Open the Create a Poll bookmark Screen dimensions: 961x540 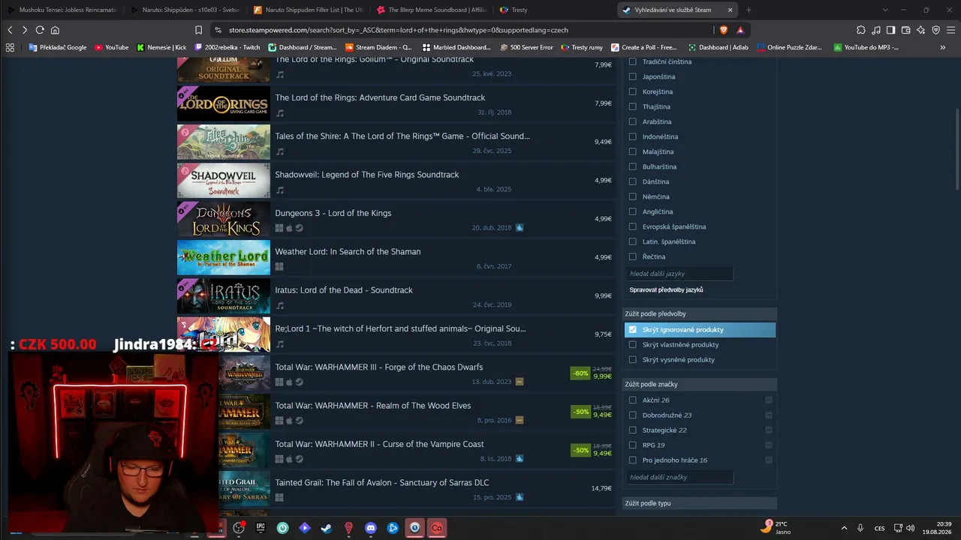pos(644,47)
